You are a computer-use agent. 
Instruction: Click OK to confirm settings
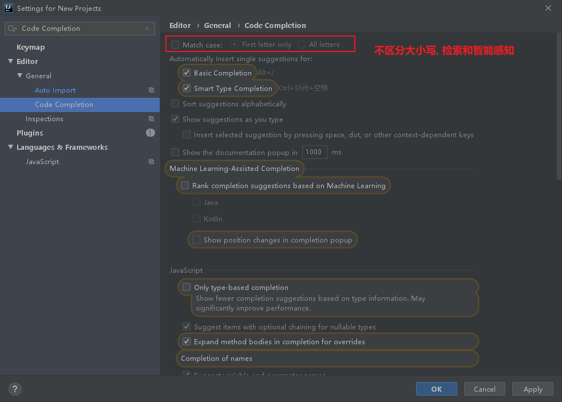(x=437, y=389)
